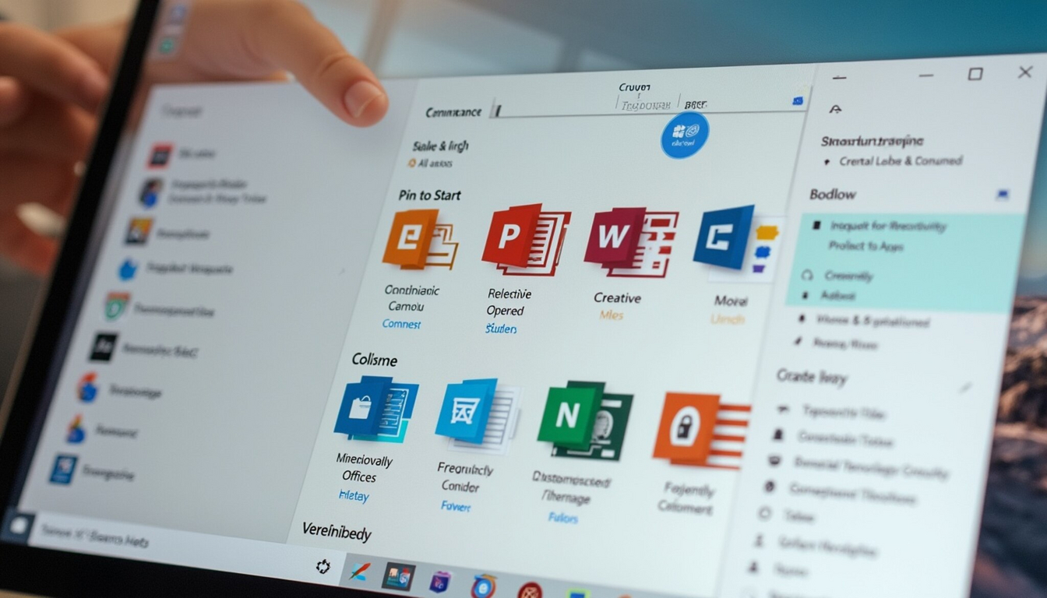Open the circular sync icon in taskbar

point(323,566)
